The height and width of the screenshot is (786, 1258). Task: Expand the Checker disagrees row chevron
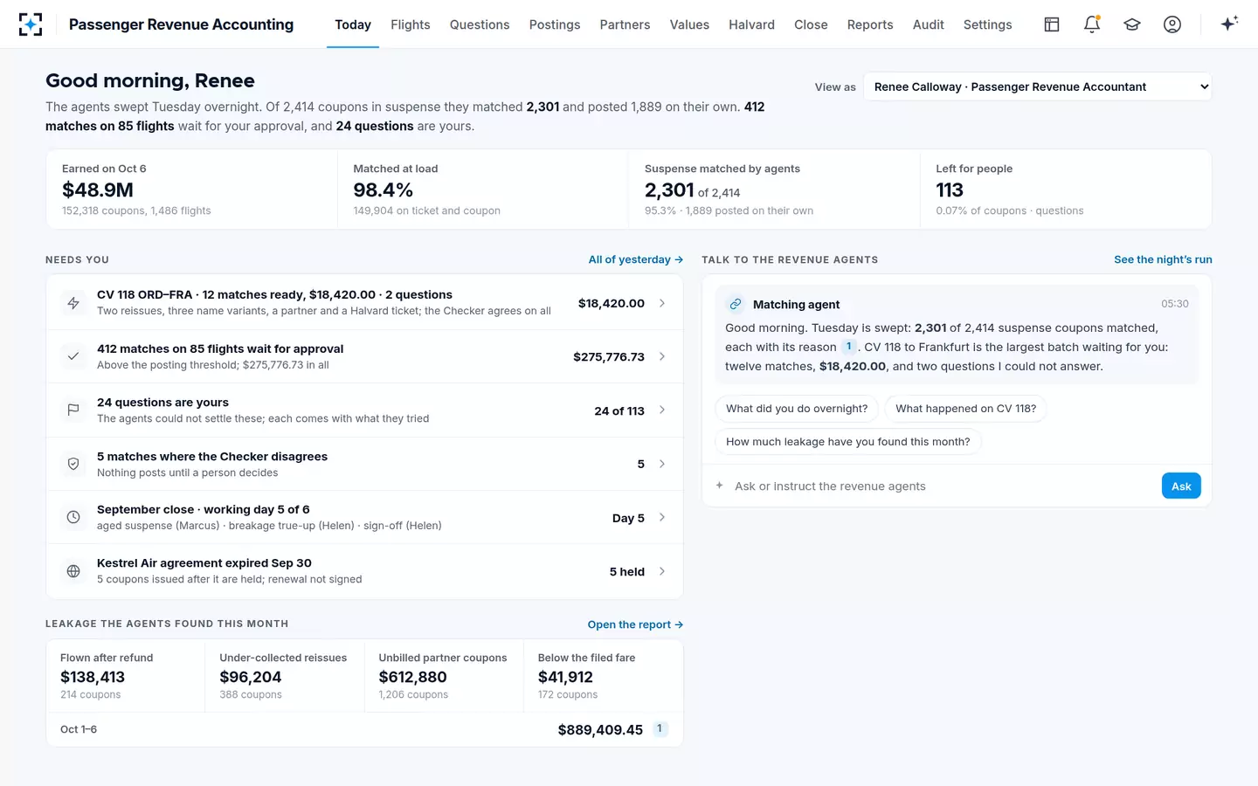(662, 464)
